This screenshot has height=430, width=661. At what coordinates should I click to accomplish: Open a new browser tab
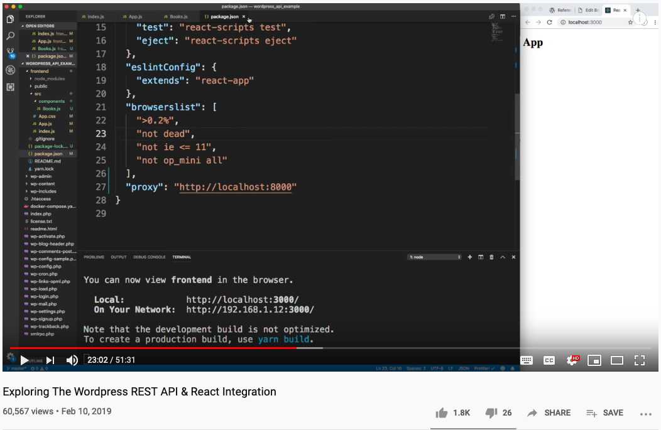pyautogui.click(x=638, y=10)
